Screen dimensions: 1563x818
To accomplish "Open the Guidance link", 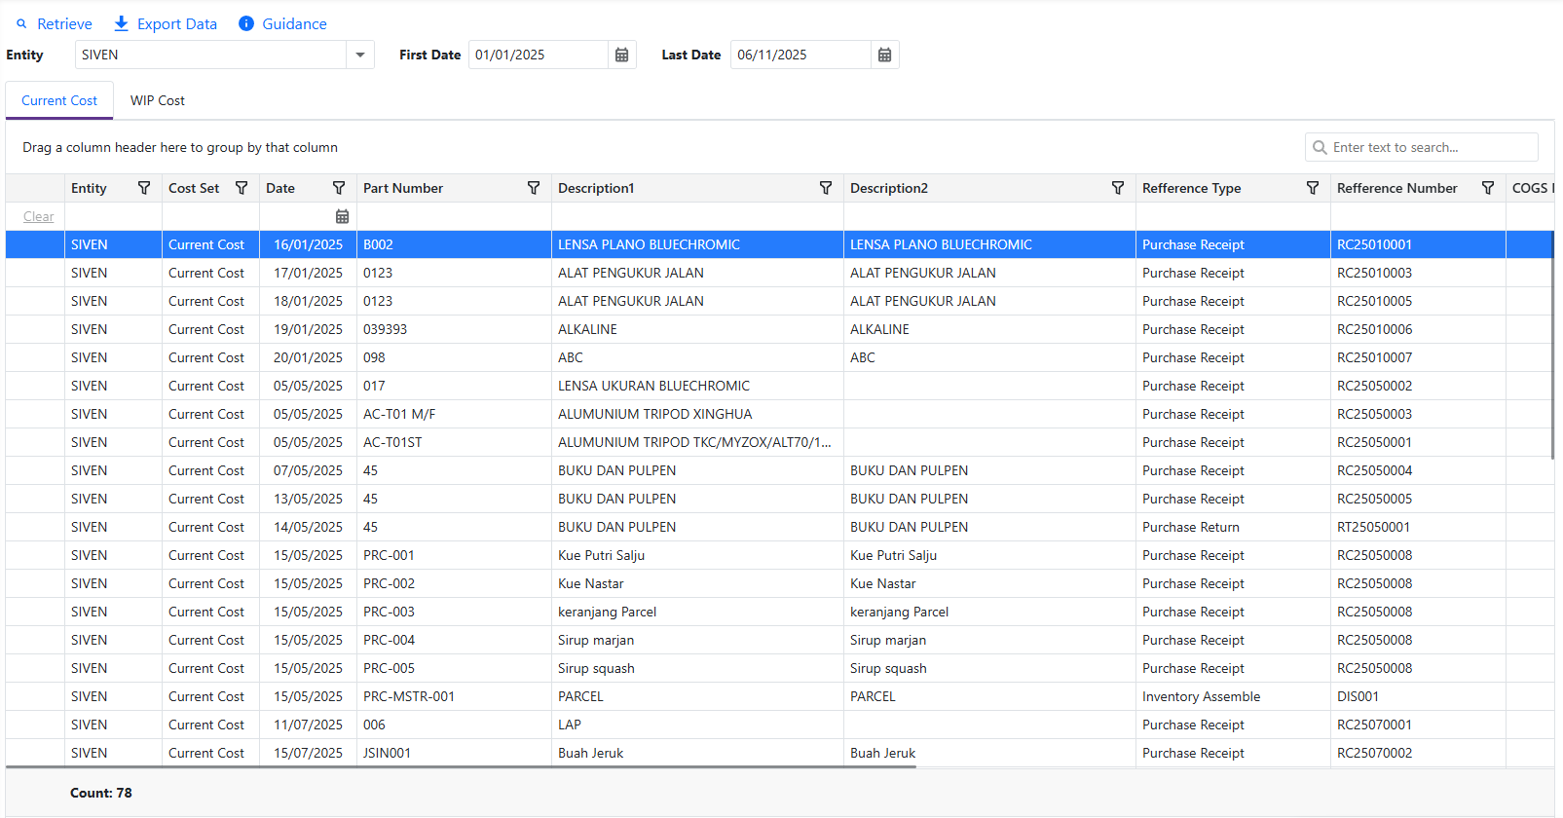I will point(282,23).
